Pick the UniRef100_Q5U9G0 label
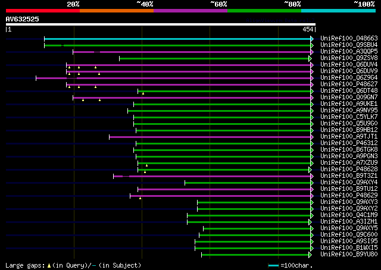Viewport: 381px width, 270px height. coord(349,124)
